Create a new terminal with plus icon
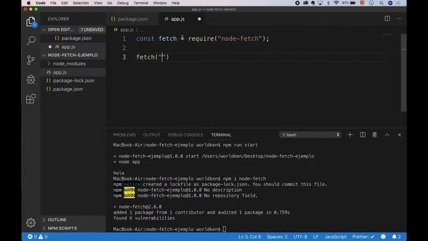The height and width of the screenshot is (241, 428). [x=350, y=135]
